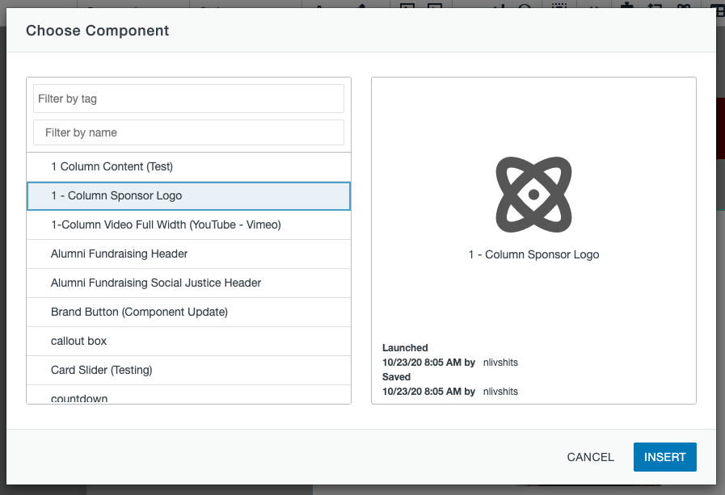The height and width of the screenshot is (495, 725).
Task: Select the insert asset icon
Action: 626,6
